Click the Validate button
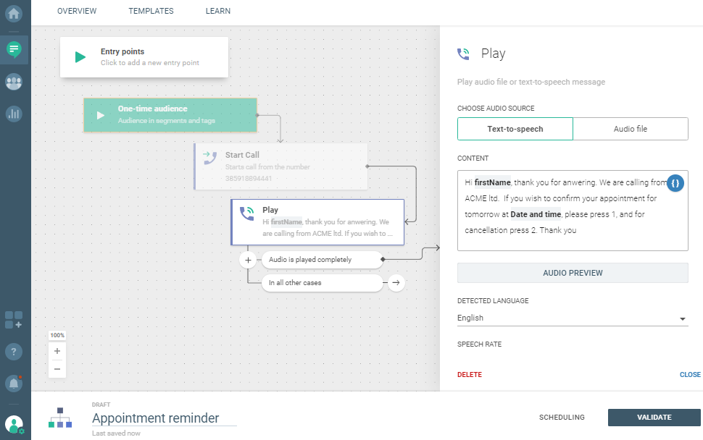 (x=654, y=418)
